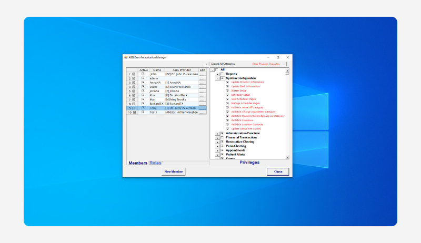Image resolution: width=421 pixels, height=243 pixels.
Task: Click the row icon beside member RichardTA
Action: pyautogui.click(x=134, y=104)
